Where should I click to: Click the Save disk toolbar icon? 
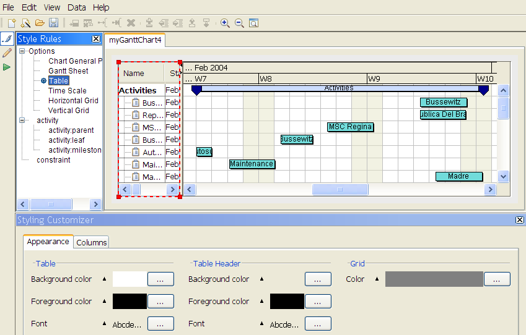click(x=53, y=23)
